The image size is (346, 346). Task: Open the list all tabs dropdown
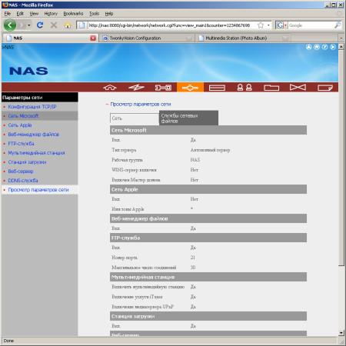pyautogui.click(x=341, y=38)
